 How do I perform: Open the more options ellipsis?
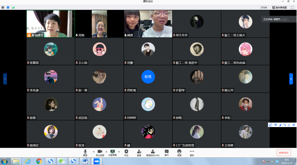(x=192, y=153)
